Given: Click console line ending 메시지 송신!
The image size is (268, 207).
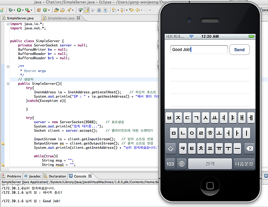Looking at the screenshot, I should [x=32, y=192].
